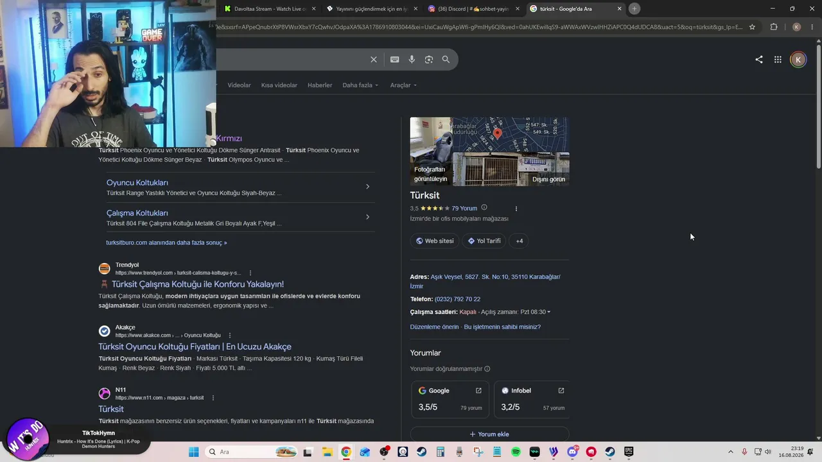Screen dimensions: 822x462
Task: Open the N11 result three-dot menu
Action: pos(213,398)
